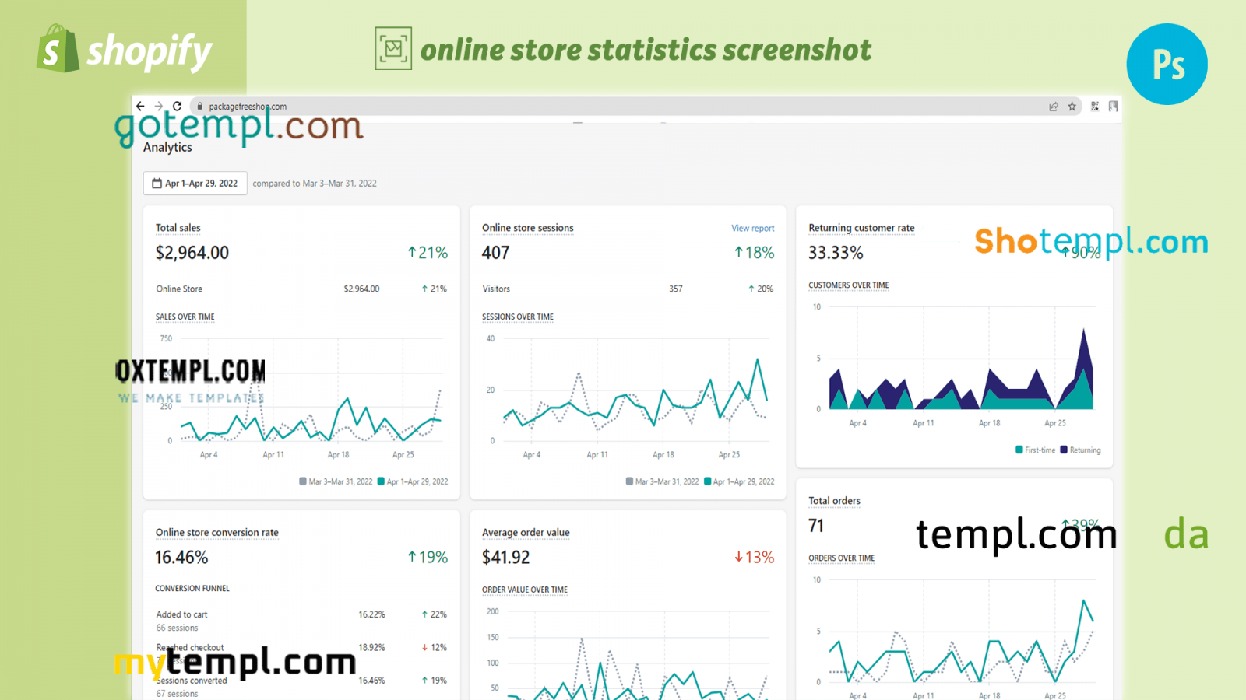Reload the page with refresh icon
The height and width of the screenshot is (700, 1246).
(x=178, y=107)
